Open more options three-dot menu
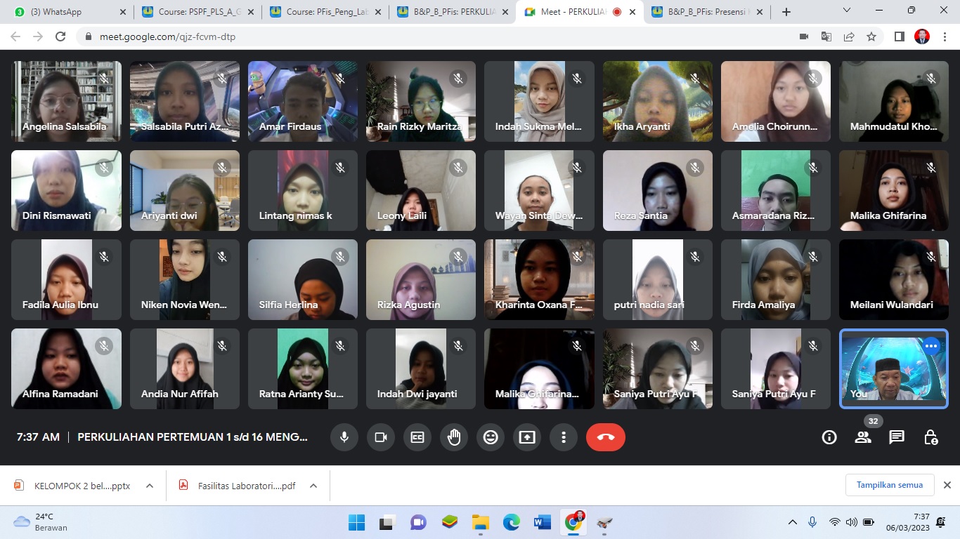This screenshot has width=960, height=539. (564, 437)
